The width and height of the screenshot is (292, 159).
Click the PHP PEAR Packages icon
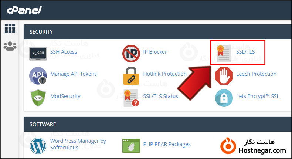(131, 145)
